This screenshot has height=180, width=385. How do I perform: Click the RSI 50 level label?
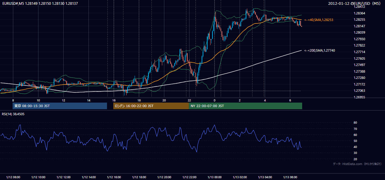[x=355, y=141]
